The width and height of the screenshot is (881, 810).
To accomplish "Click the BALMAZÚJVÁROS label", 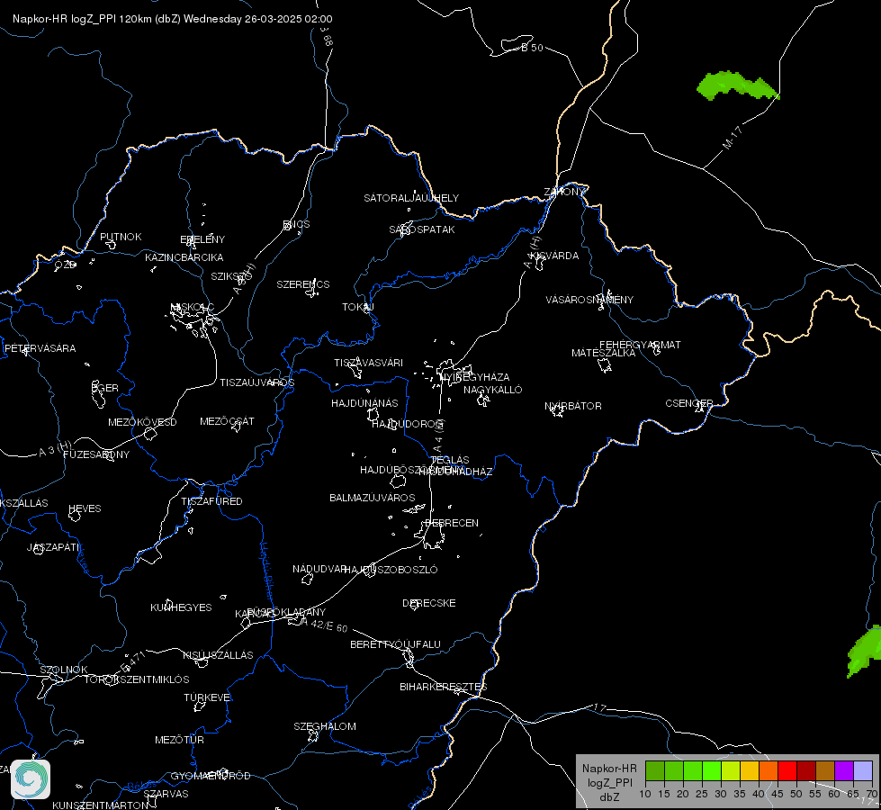I will [x=372, y=498].
